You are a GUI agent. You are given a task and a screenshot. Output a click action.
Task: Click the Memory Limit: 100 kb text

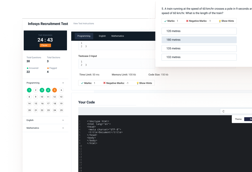pyautogui.click(x=124, y=74)
